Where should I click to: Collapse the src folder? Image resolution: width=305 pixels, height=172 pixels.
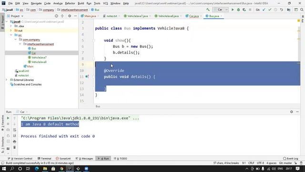tap(11, 35)
